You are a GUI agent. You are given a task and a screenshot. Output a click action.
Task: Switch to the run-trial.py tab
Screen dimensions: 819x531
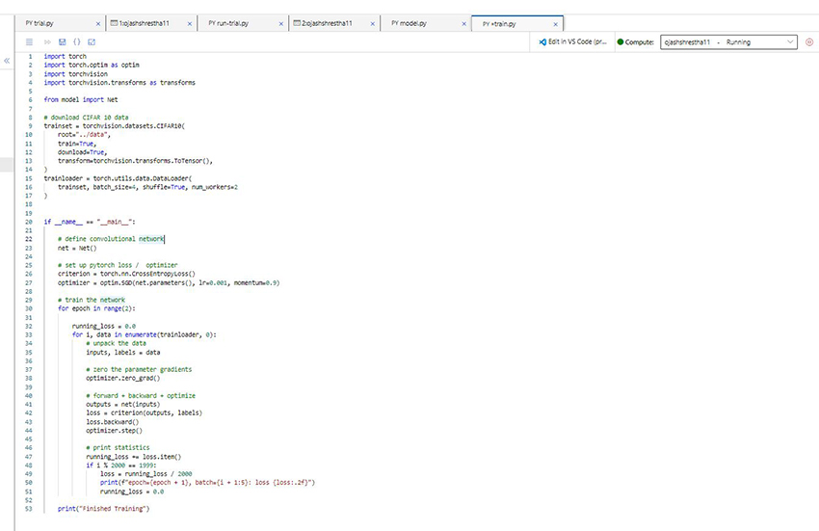click(229, 22)
